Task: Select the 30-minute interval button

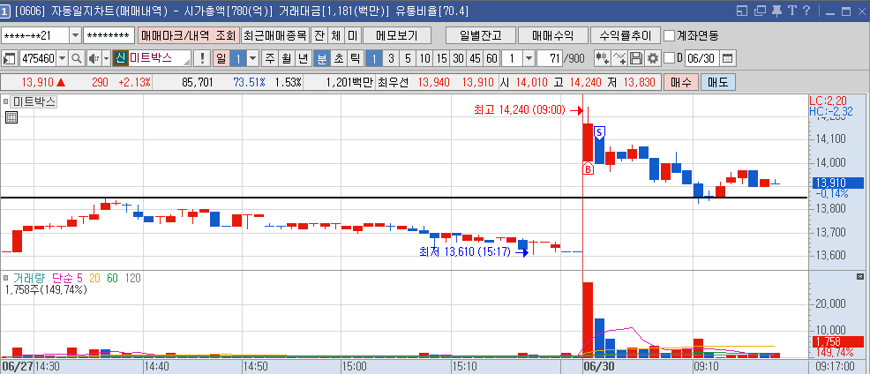Action: 458,58
